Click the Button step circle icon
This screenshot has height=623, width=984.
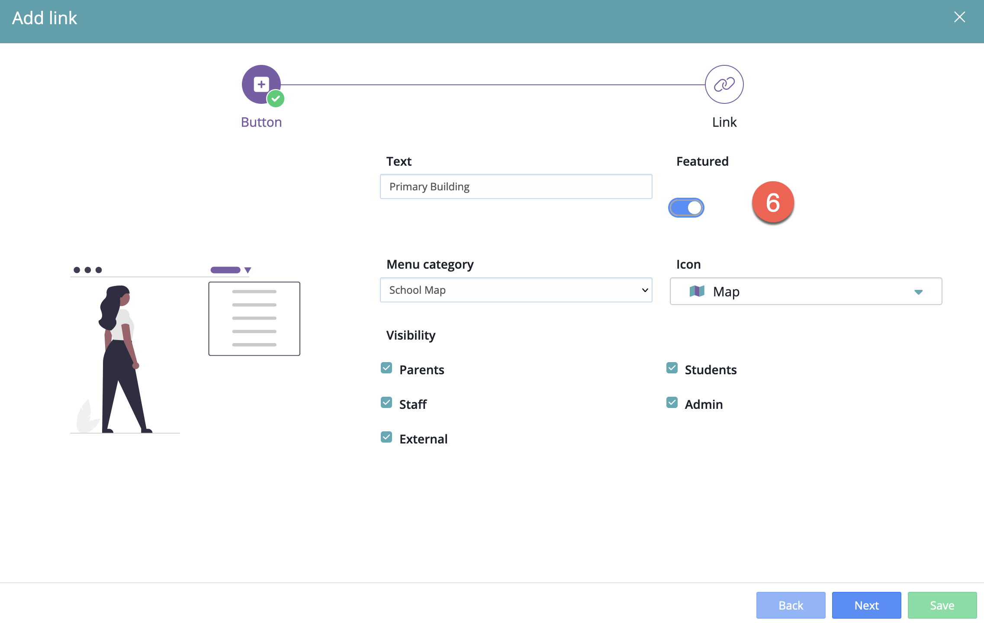coord(261,84)
